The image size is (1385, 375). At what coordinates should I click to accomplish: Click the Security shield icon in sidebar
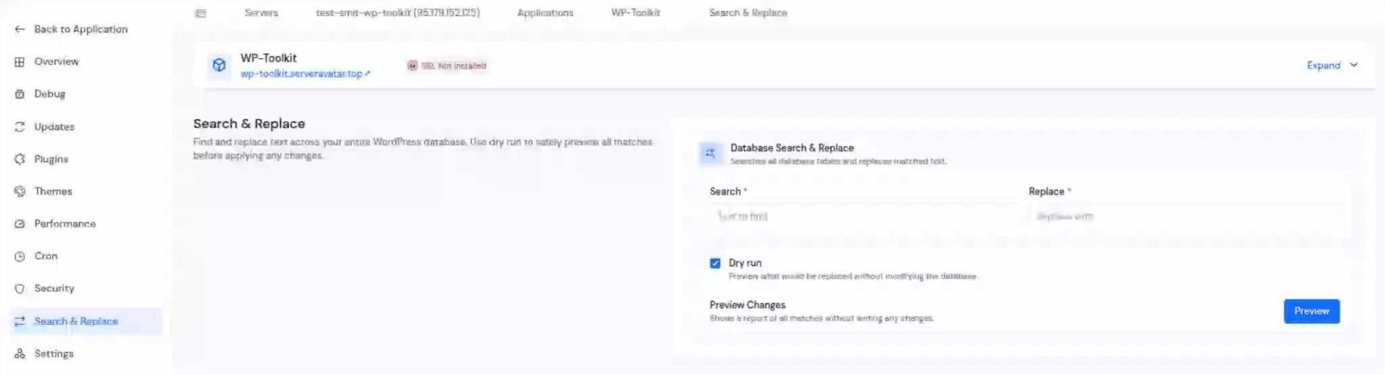[20, 289]
